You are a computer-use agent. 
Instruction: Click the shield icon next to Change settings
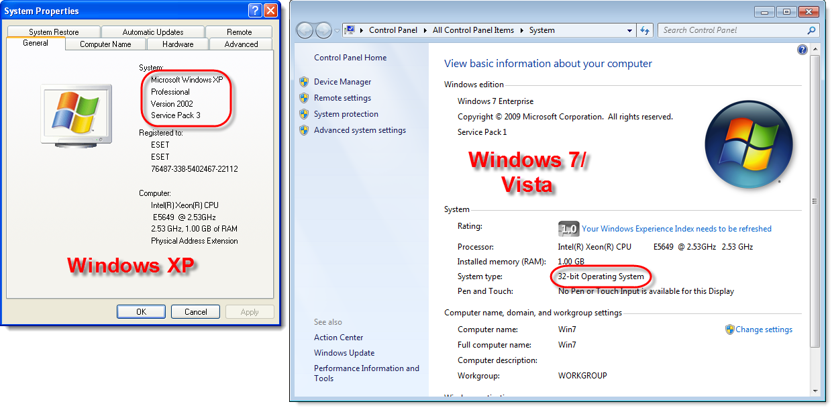tap(729, 329)
